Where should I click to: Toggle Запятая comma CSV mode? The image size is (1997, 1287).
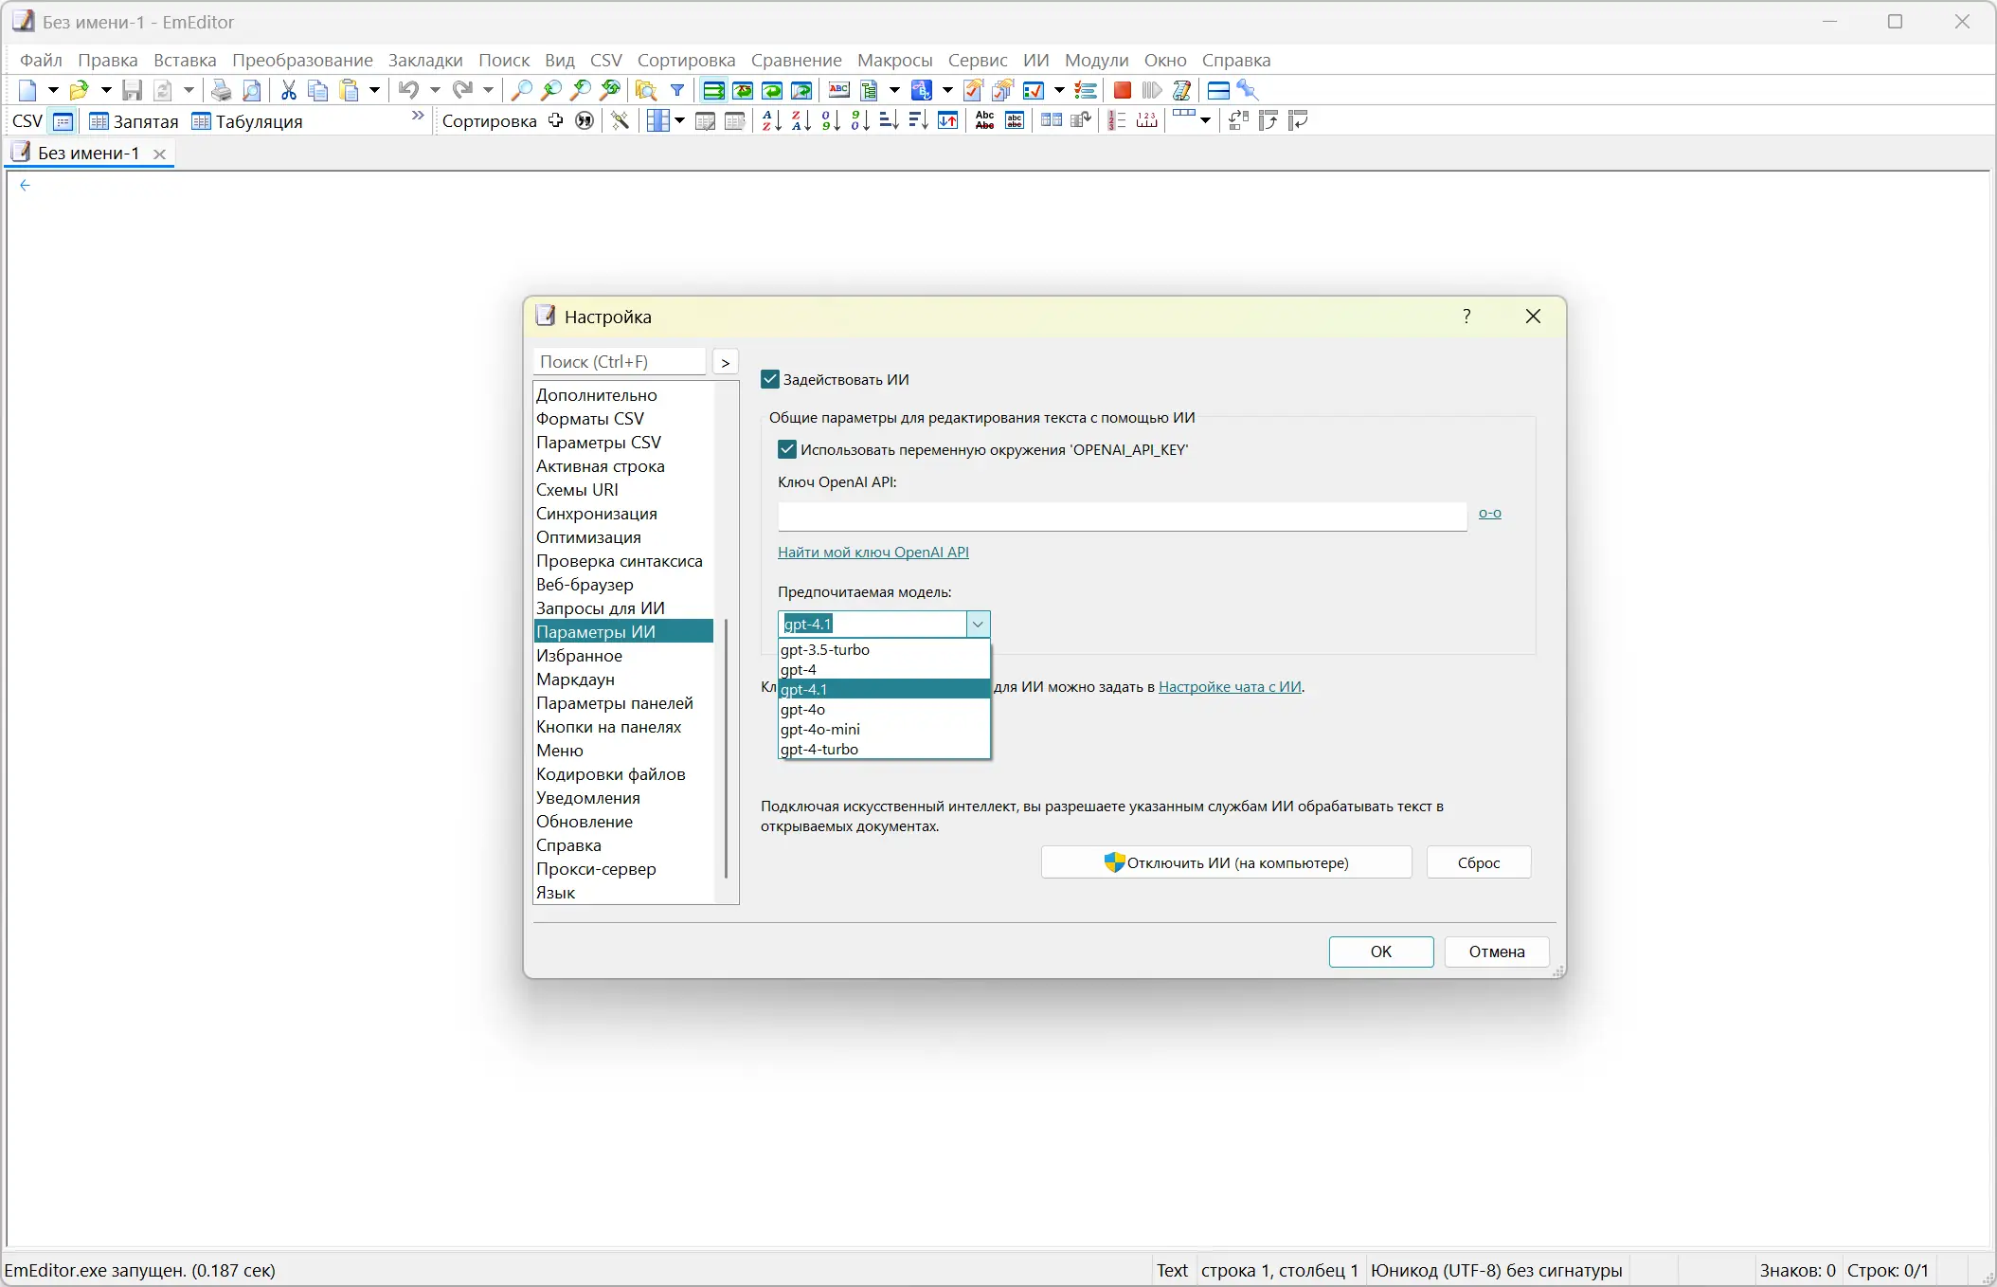[134, 121]
